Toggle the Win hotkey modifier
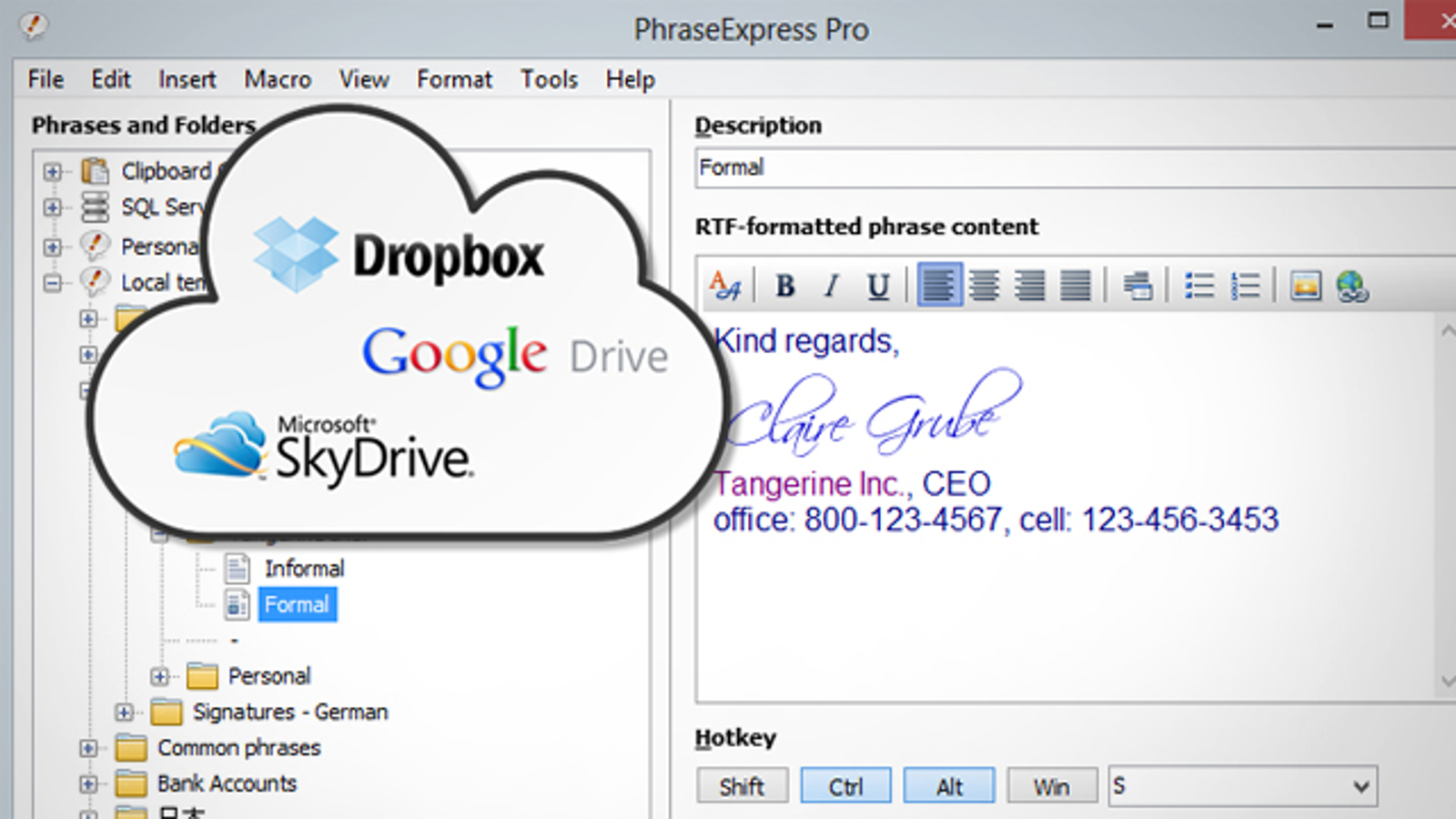The width and height of the screenshot is (1456, 819). click(x=1052, y=786)
